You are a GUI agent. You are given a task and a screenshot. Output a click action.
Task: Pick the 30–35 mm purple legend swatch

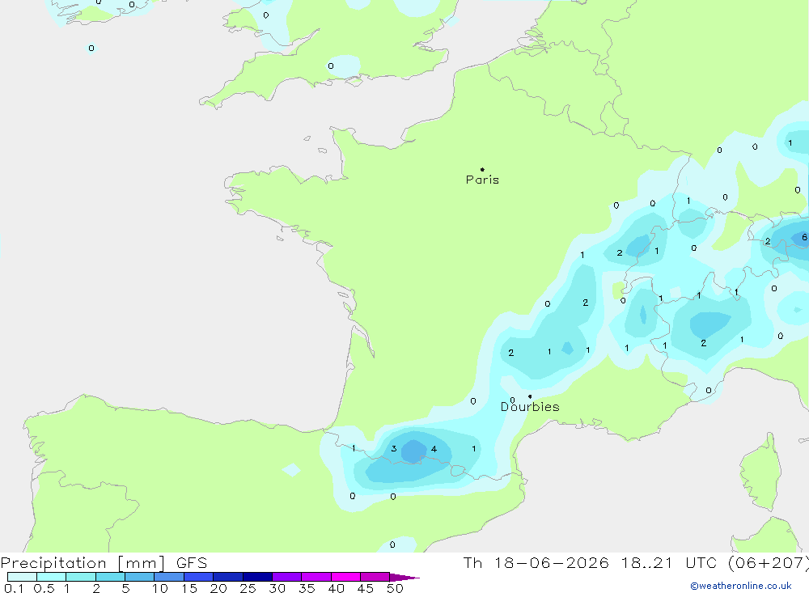tap(286, 577)
